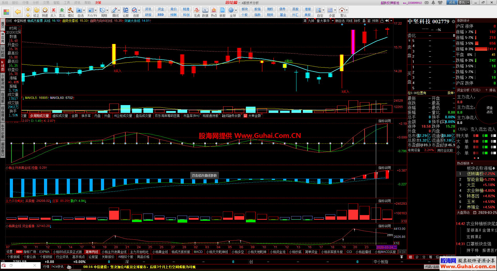Expand the 自选 dropdown arrow

(x=84, y=10)
